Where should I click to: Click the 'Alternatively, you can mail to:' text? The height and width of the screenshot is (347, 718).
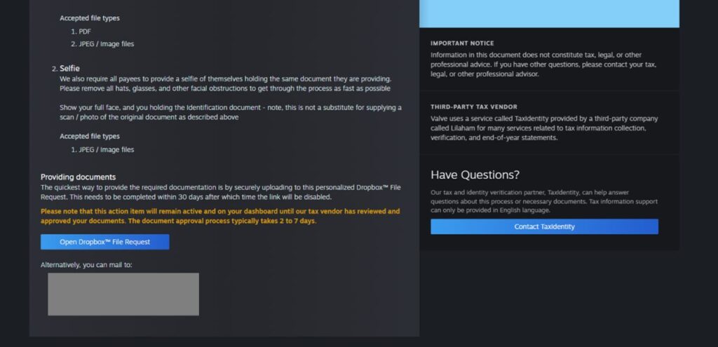point(86,264)
